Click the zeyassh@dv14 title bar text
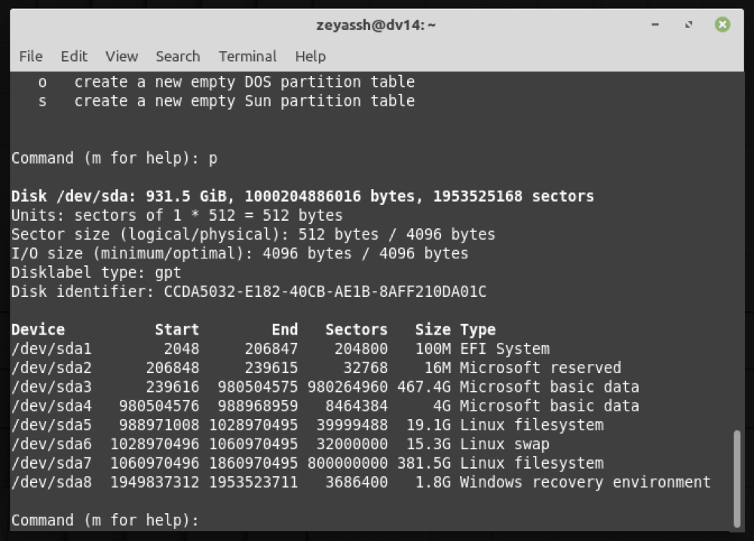754x541 pixels. coord(377,24)
